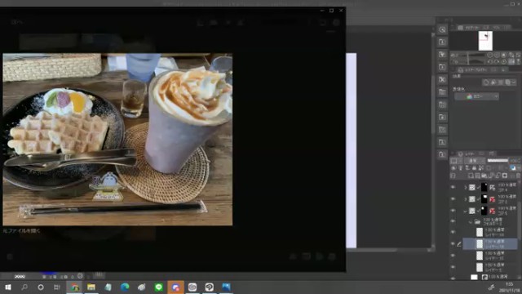Image resolution: width=522 pixels, height=294 pixels.
Task: Click the taskbar clock and date
Action: click(509, 287)
